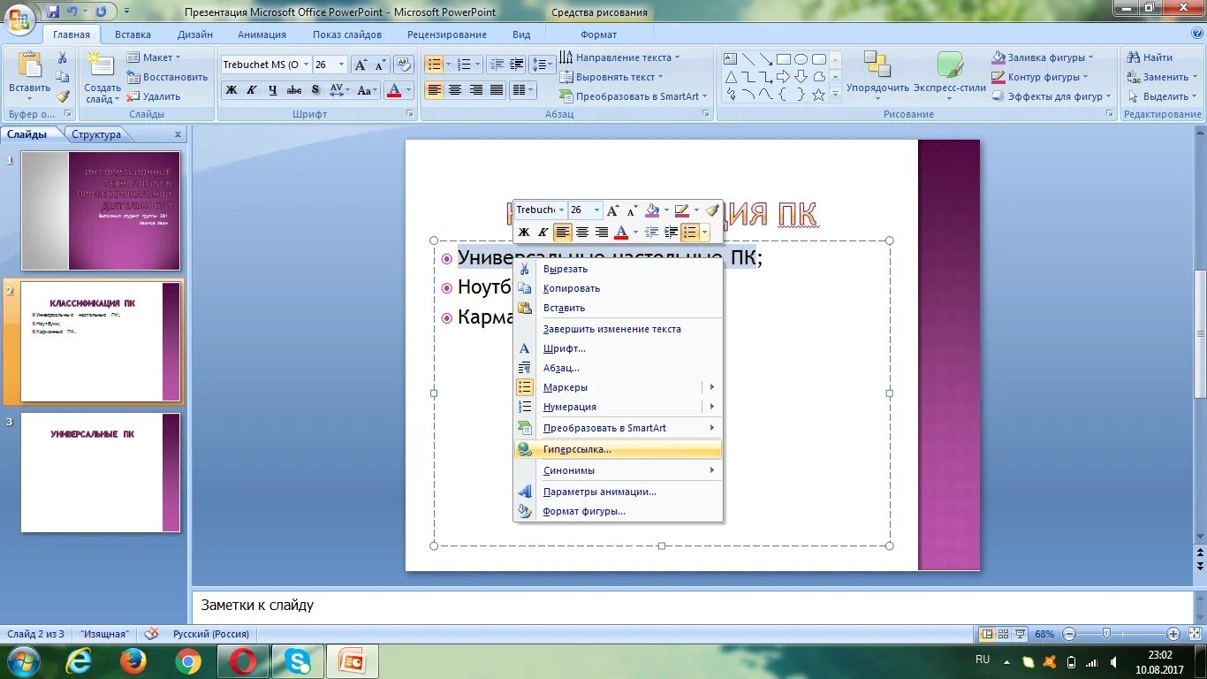Toggle bold Ж in mini toolbar

[x=524, y=233]
